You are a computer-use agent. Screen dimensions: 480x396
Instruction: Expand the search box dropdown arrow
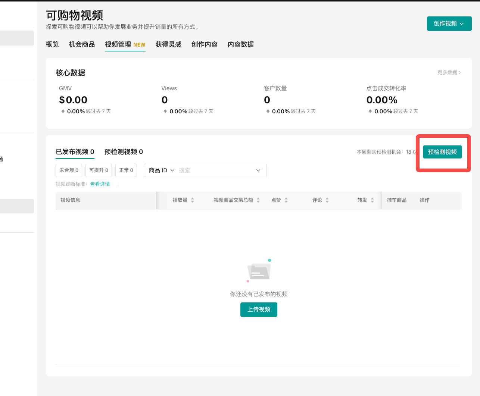click(x=258, y=170)
